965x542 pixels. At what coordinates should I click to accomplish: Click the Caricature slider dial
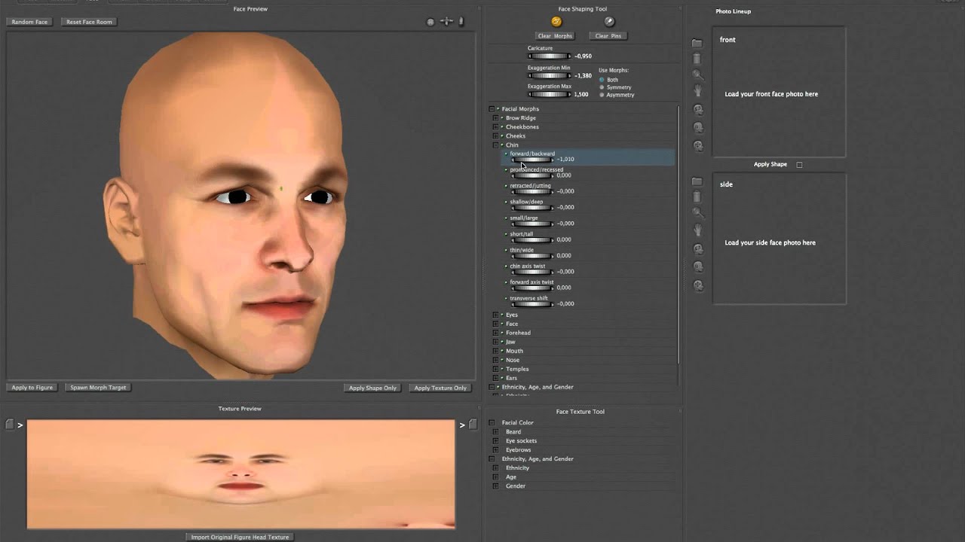click(x=549, y=56)
